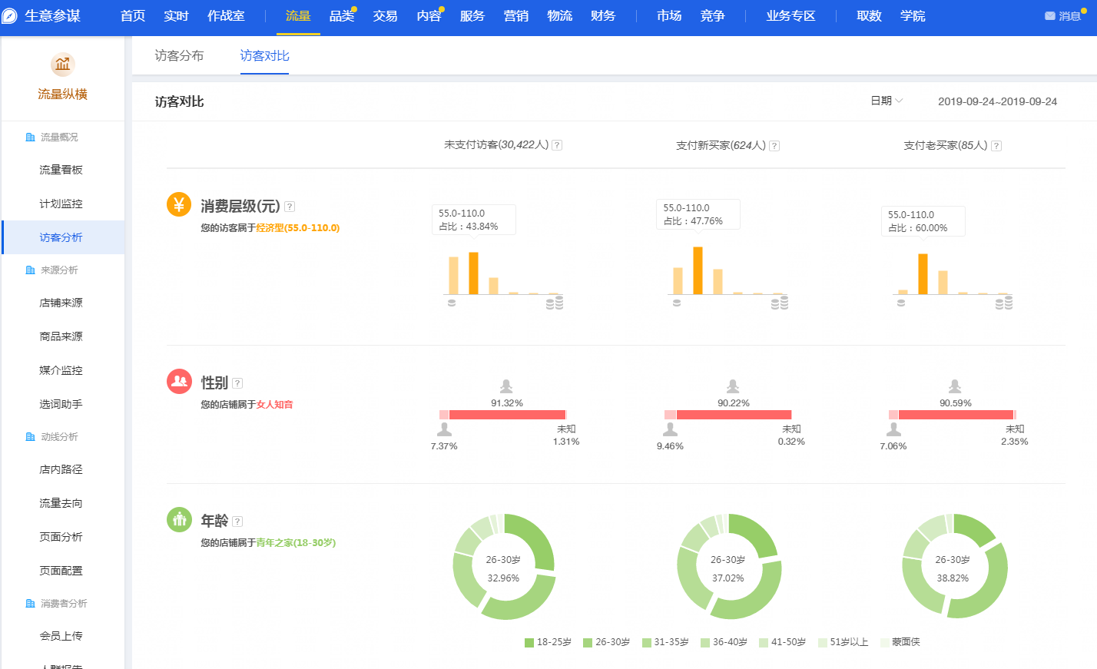Viewport: 1097px width, 669px height.
Task: Click the female icon above 90.59%
Action: coord(954,386)
